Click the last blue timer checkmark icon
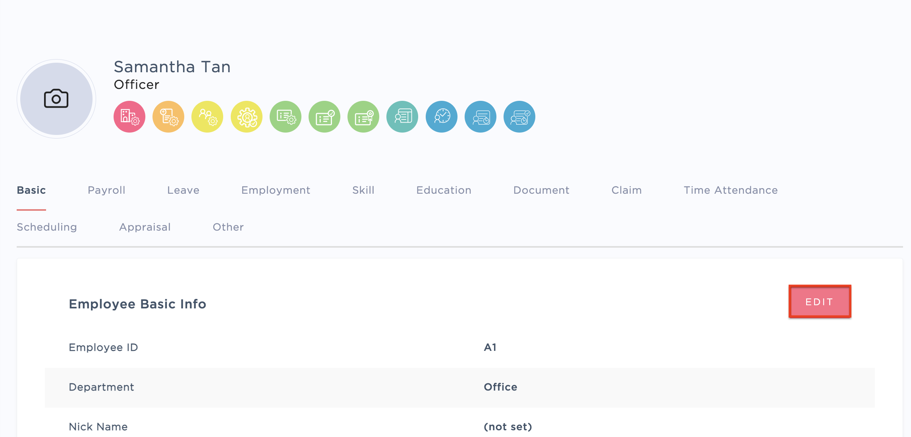911x437 pixels. coord(519,117)
